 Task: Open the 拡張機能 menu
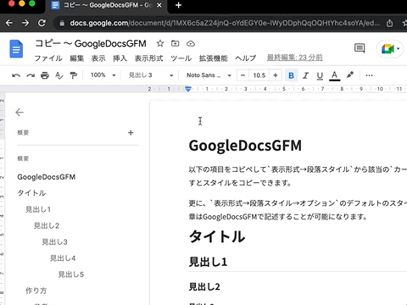click(x=213, y=58)
